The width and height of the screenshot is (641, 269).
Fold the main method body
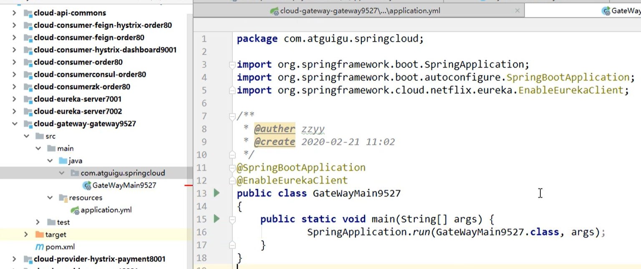(x=232, y=219)
